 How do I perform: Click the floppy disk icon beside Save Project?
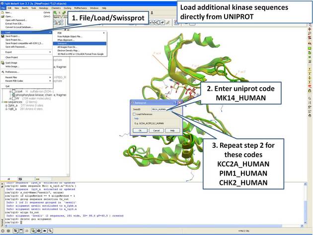pos(3,36)
